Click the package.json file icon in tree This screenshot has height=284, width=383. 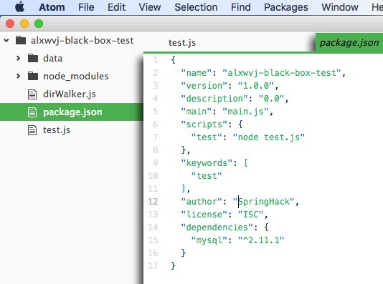(x=32, y=112)
